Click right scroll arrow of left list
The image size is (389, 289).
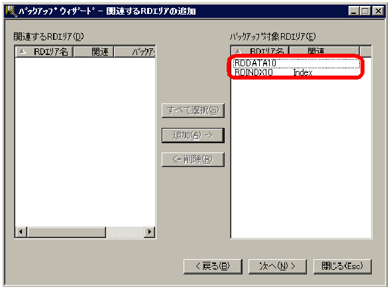[149, 232]
